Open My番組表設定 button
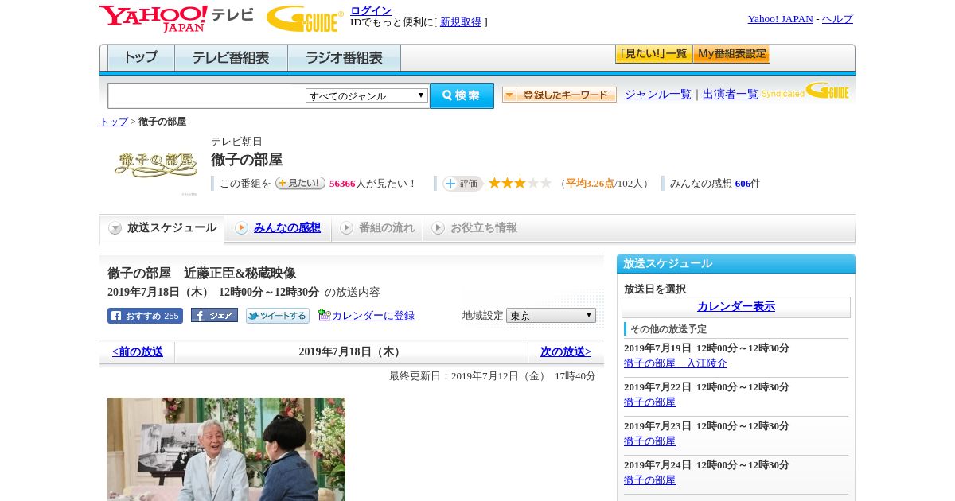This screenshot has height=501, width=955. point(731,54)
